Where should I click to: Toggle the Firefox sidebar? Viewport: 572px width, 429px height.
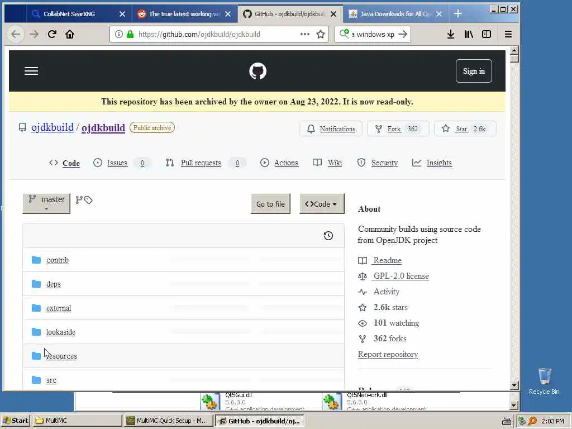(x=487, y=34)
